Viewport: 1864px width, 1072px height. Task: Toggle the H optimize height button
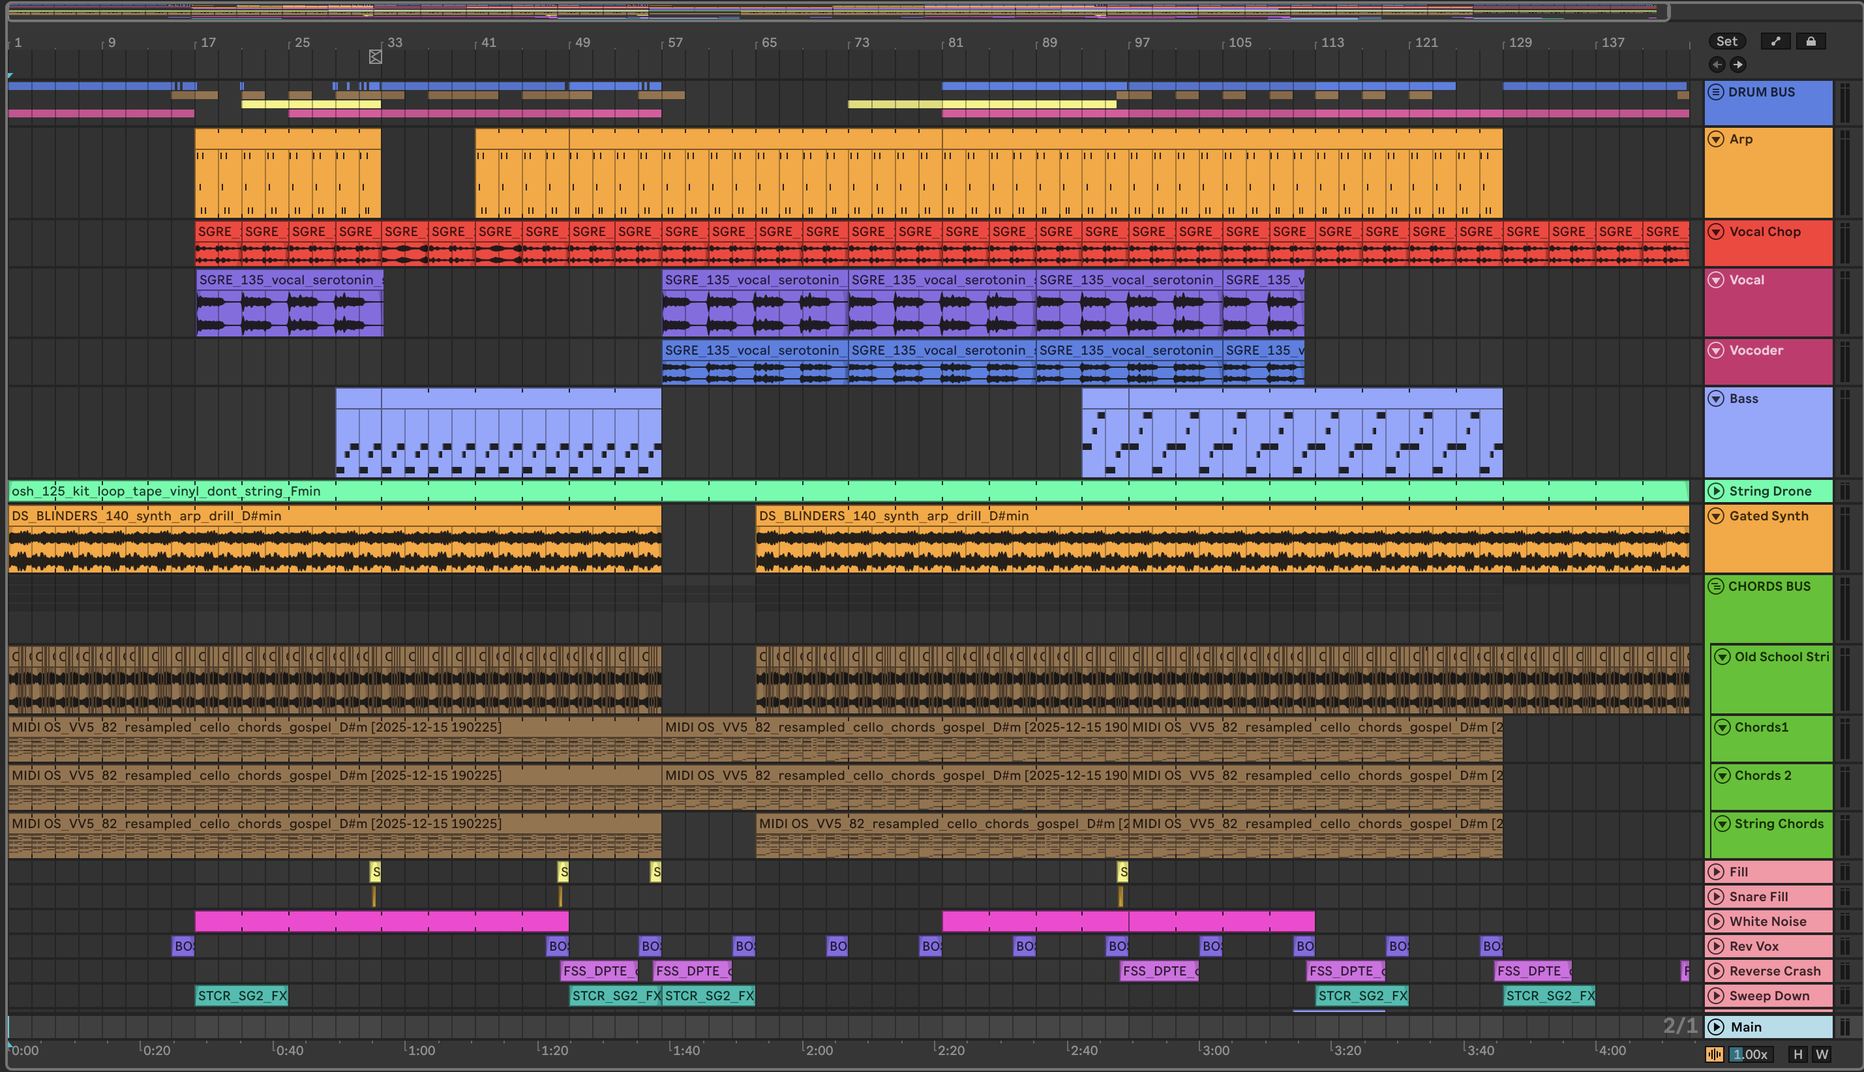pos(1797,1054)
